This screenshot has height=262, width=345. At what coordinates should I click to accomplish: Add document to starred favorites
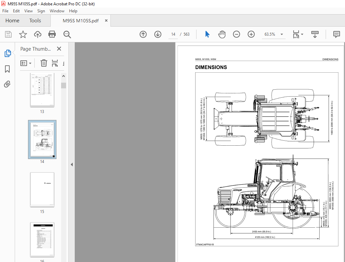(23, 34)
